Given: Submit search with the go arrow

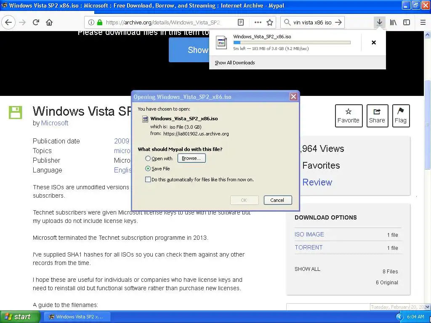Looking at the screenshot, I should click(338, 22).
